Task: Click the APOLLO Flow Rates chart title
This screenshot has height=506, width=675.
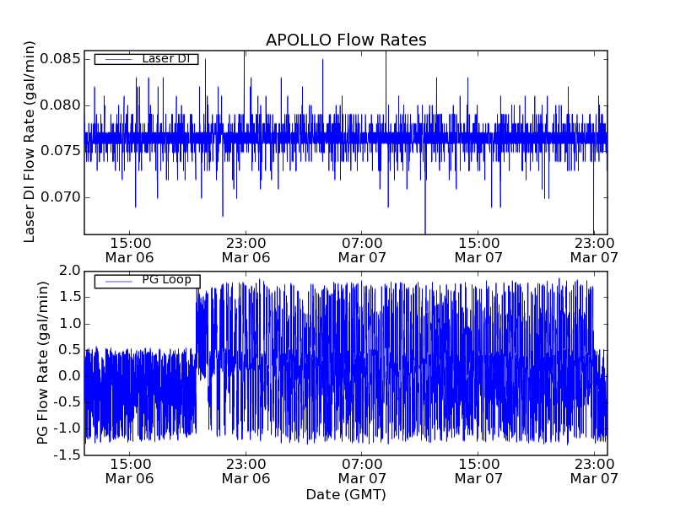Action: [346, 40]
